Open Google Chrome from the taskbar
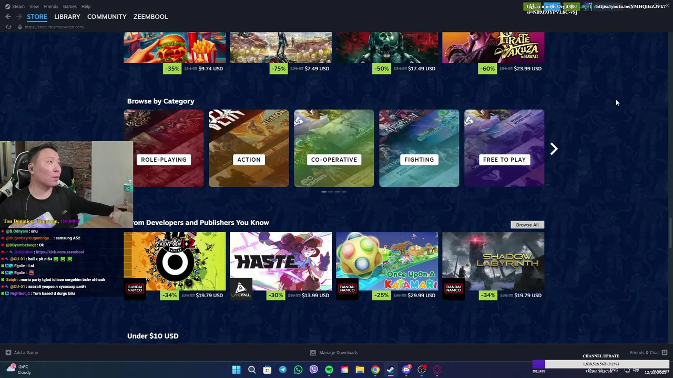 coord(375,370)
